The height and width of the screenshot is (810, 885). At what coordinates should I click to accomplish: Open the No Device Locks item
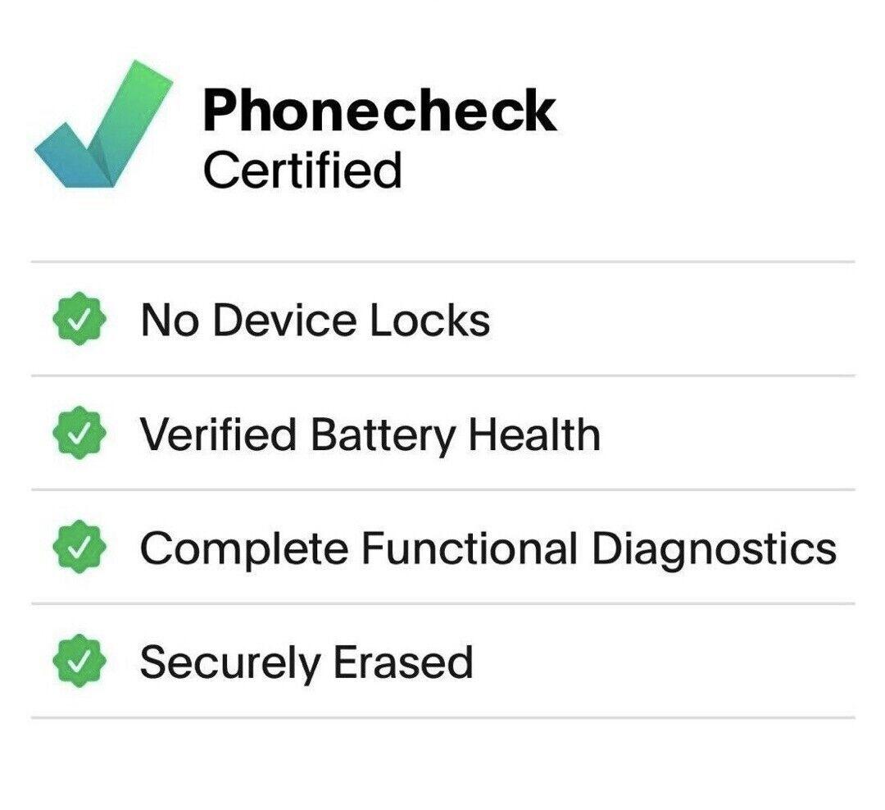coord(315,321)
